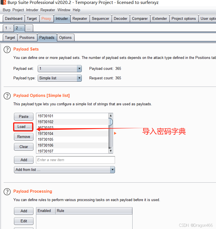The width and height of the screenshot is (216, 229).
Task: Open a new attack tab with ellipsis
Action: tap(29, 28)
